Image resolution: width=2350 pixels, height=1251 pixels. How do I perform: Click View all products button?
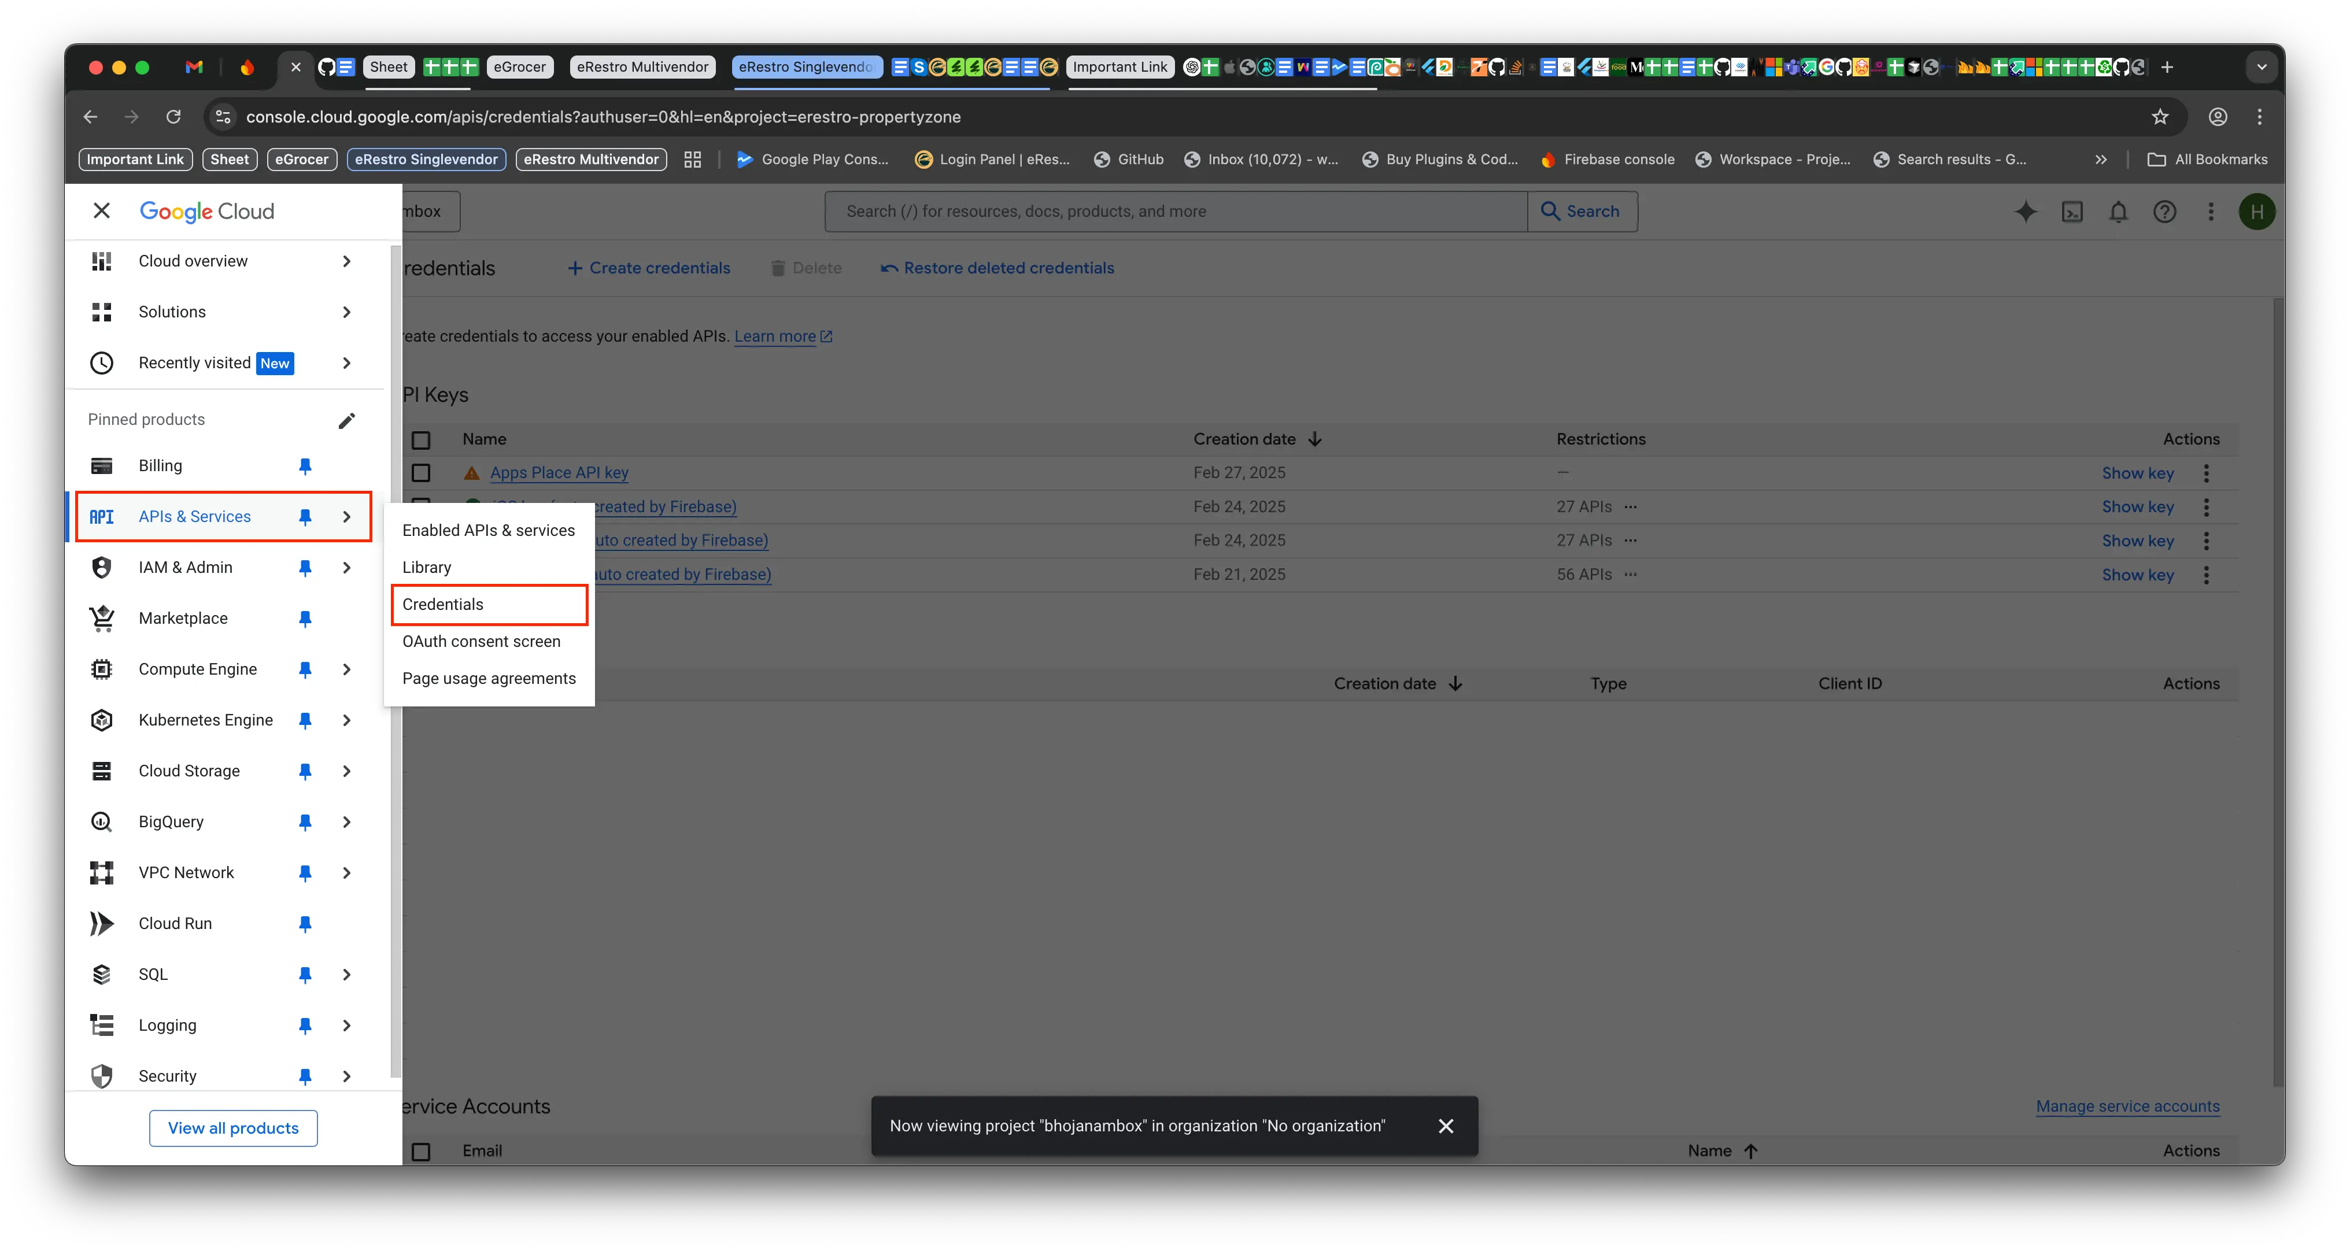point(234,1128)
